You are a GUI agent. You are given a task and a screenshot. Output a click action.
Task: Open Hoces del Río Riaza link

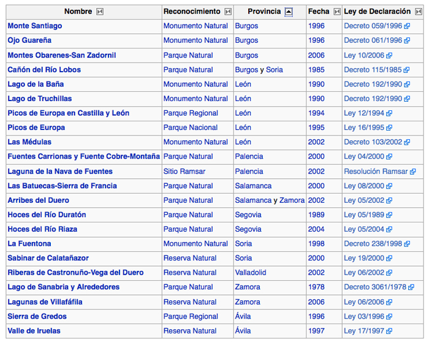pos(42,229)
